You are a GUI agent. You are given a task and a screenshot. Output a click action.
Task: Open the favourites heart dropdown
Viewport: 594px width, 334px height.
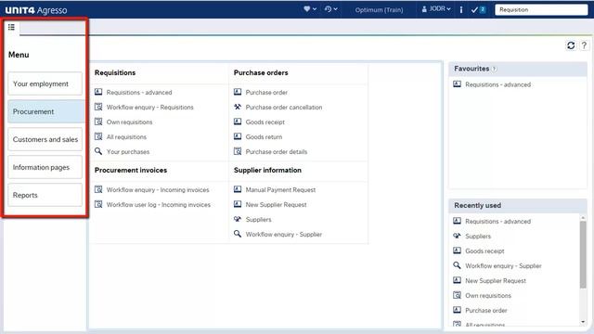[310, 9]
